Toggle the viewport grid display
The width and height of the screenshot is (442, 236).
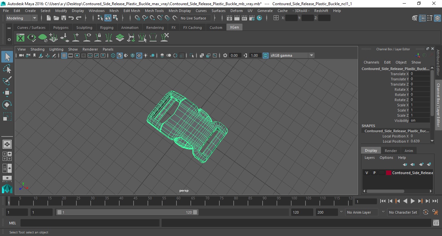[x=64, y=55]
